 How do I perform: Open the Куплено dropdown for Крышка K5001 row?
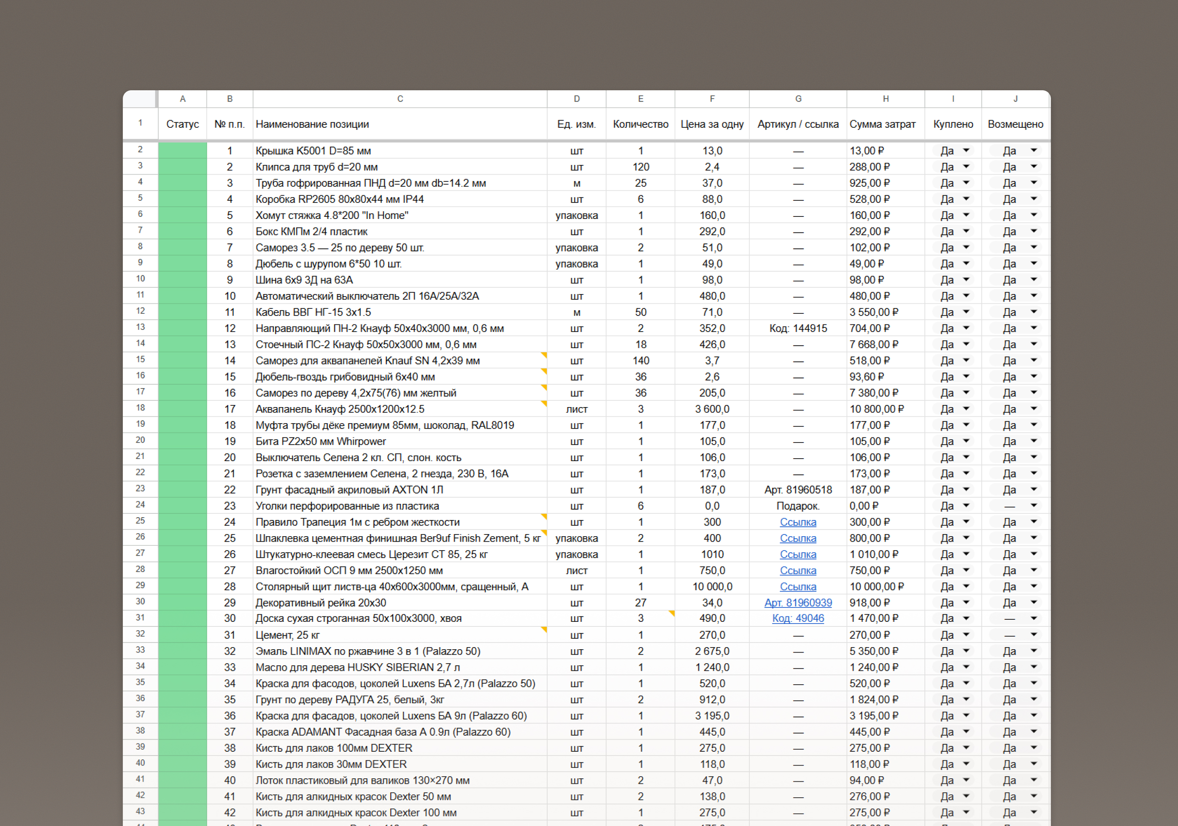tap(966, 151)
